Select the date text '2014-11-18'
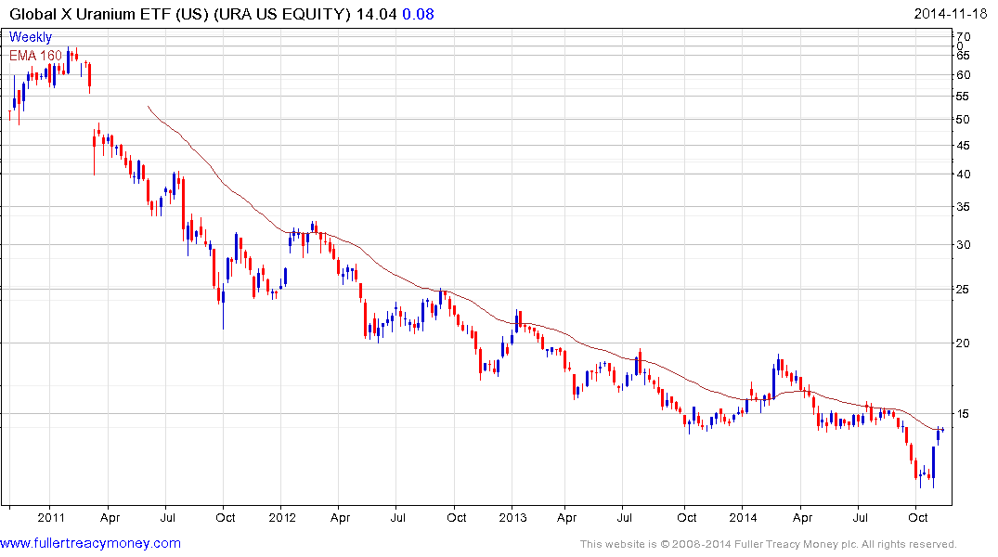 pos(951,14)
